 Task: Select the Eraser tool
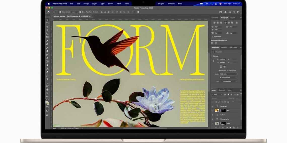tap(47, 58)
